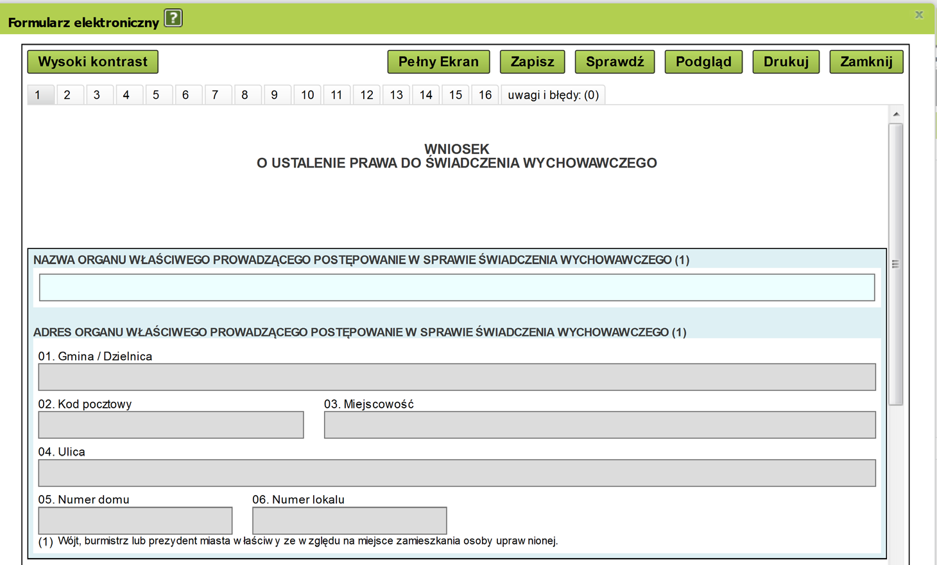The width and height of the screenshot is (937, 565).
Task: Open the help question mark icon
Action: click(173, 18)
